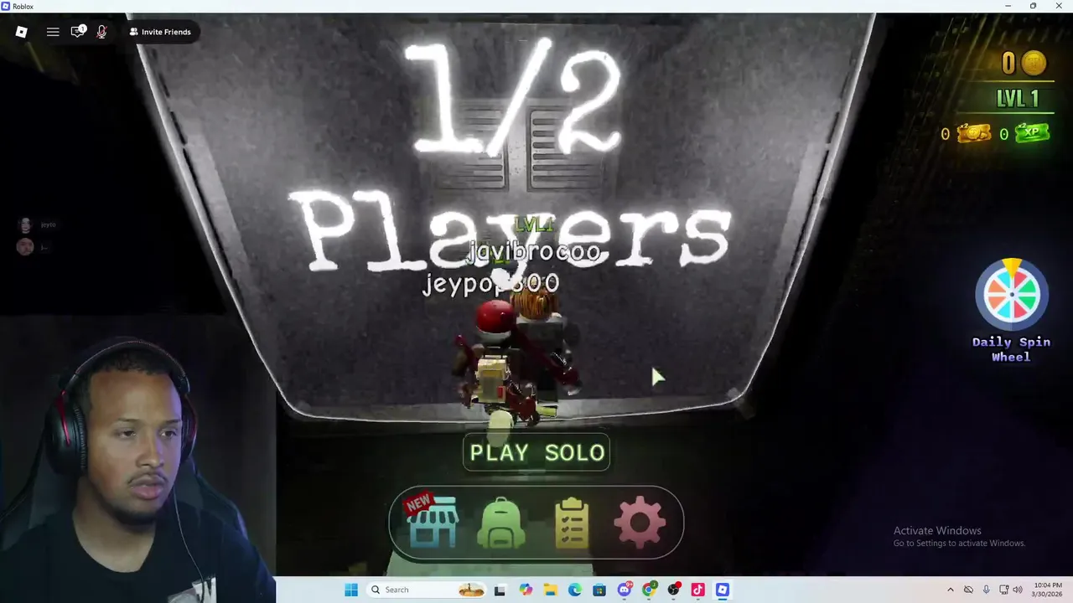Open Discord from the taskbar
Image resolution: width=1073 pixels, height=603 pixels.
click(625, 590)
